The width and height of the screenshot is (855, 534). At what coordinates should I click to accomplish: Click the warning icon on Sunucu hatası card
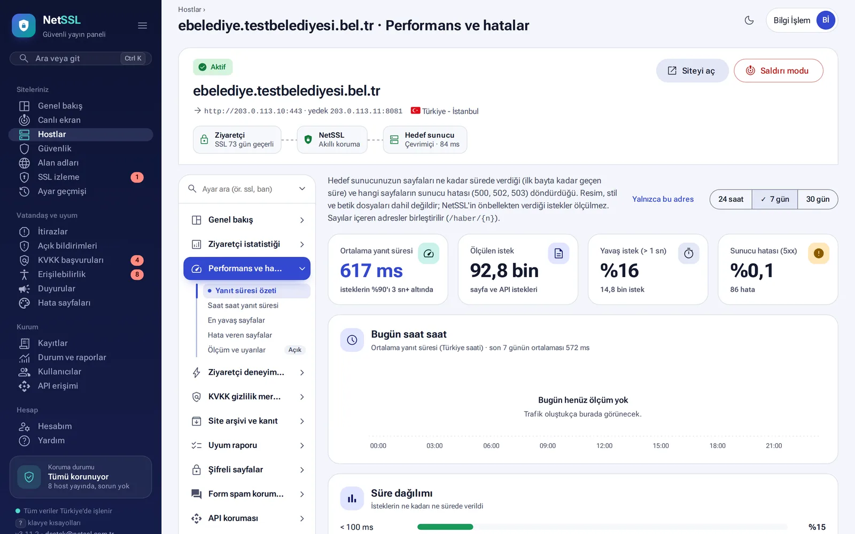[x=819, y=253]
